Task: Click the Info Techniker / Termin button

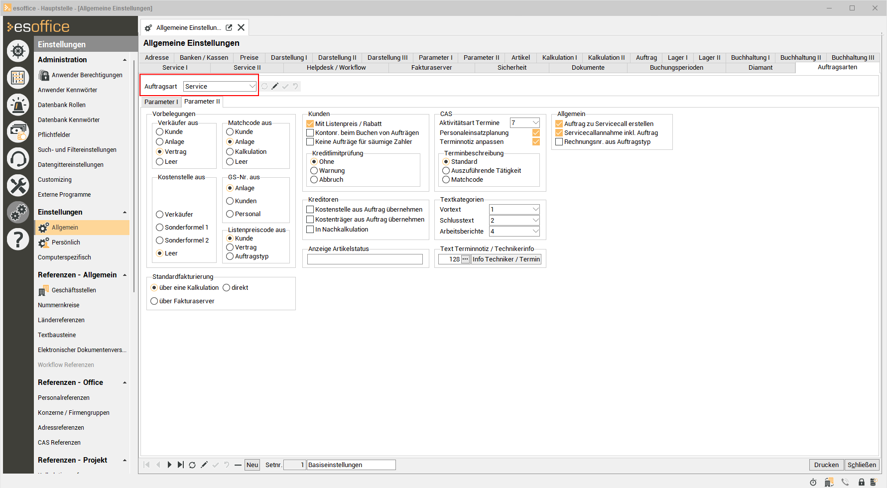Action: [x=506, y=259]
